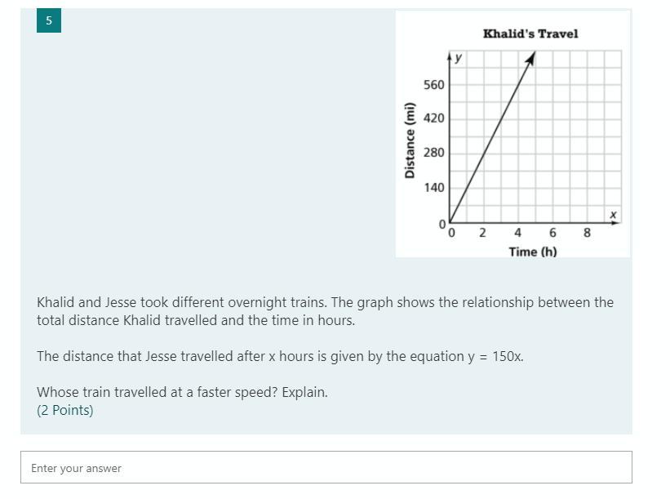Viewport: 670px width, 499px height.
Task: Click the graph origin where the line starts
Action: click(450, 222)
